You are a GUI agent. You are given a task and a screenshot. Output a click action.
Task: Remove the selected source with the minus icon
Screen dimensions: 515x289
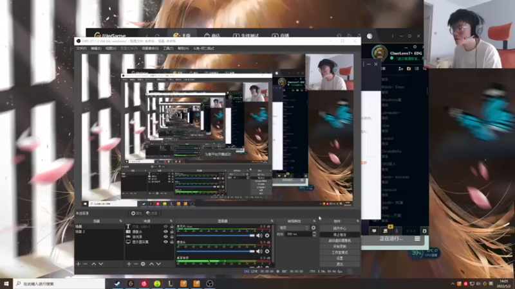click(136, 264)
